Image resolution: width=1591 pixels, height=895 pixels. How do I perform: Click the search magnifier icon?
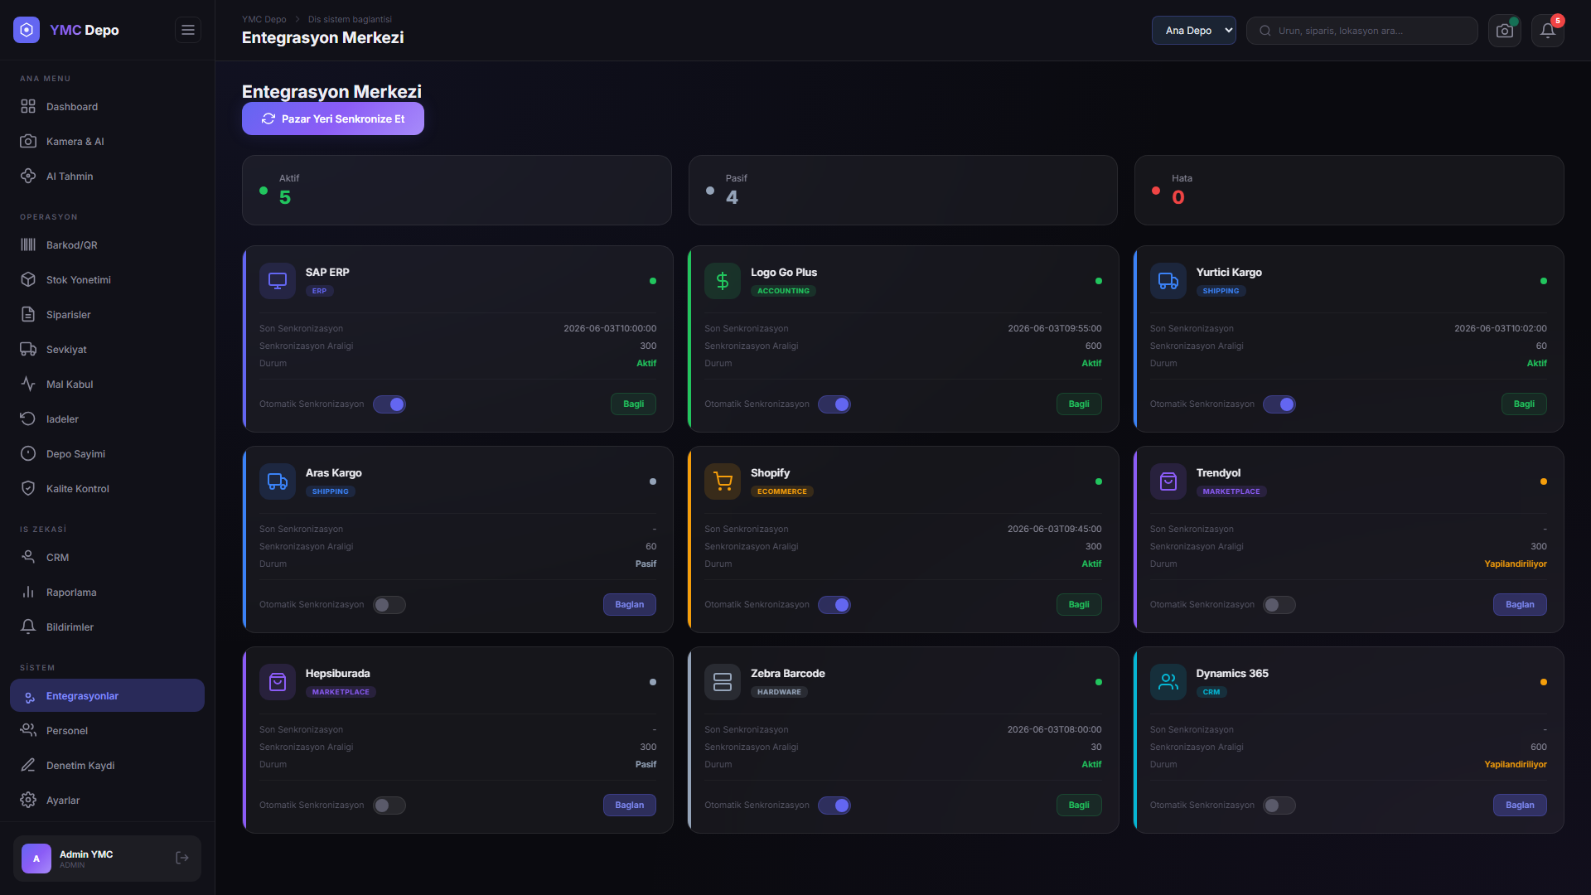(x=1265, y=31)
